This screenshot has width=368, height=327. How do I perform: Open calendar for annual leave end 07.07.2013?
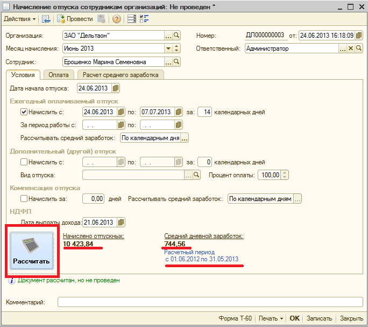click(x=179, y=112)
